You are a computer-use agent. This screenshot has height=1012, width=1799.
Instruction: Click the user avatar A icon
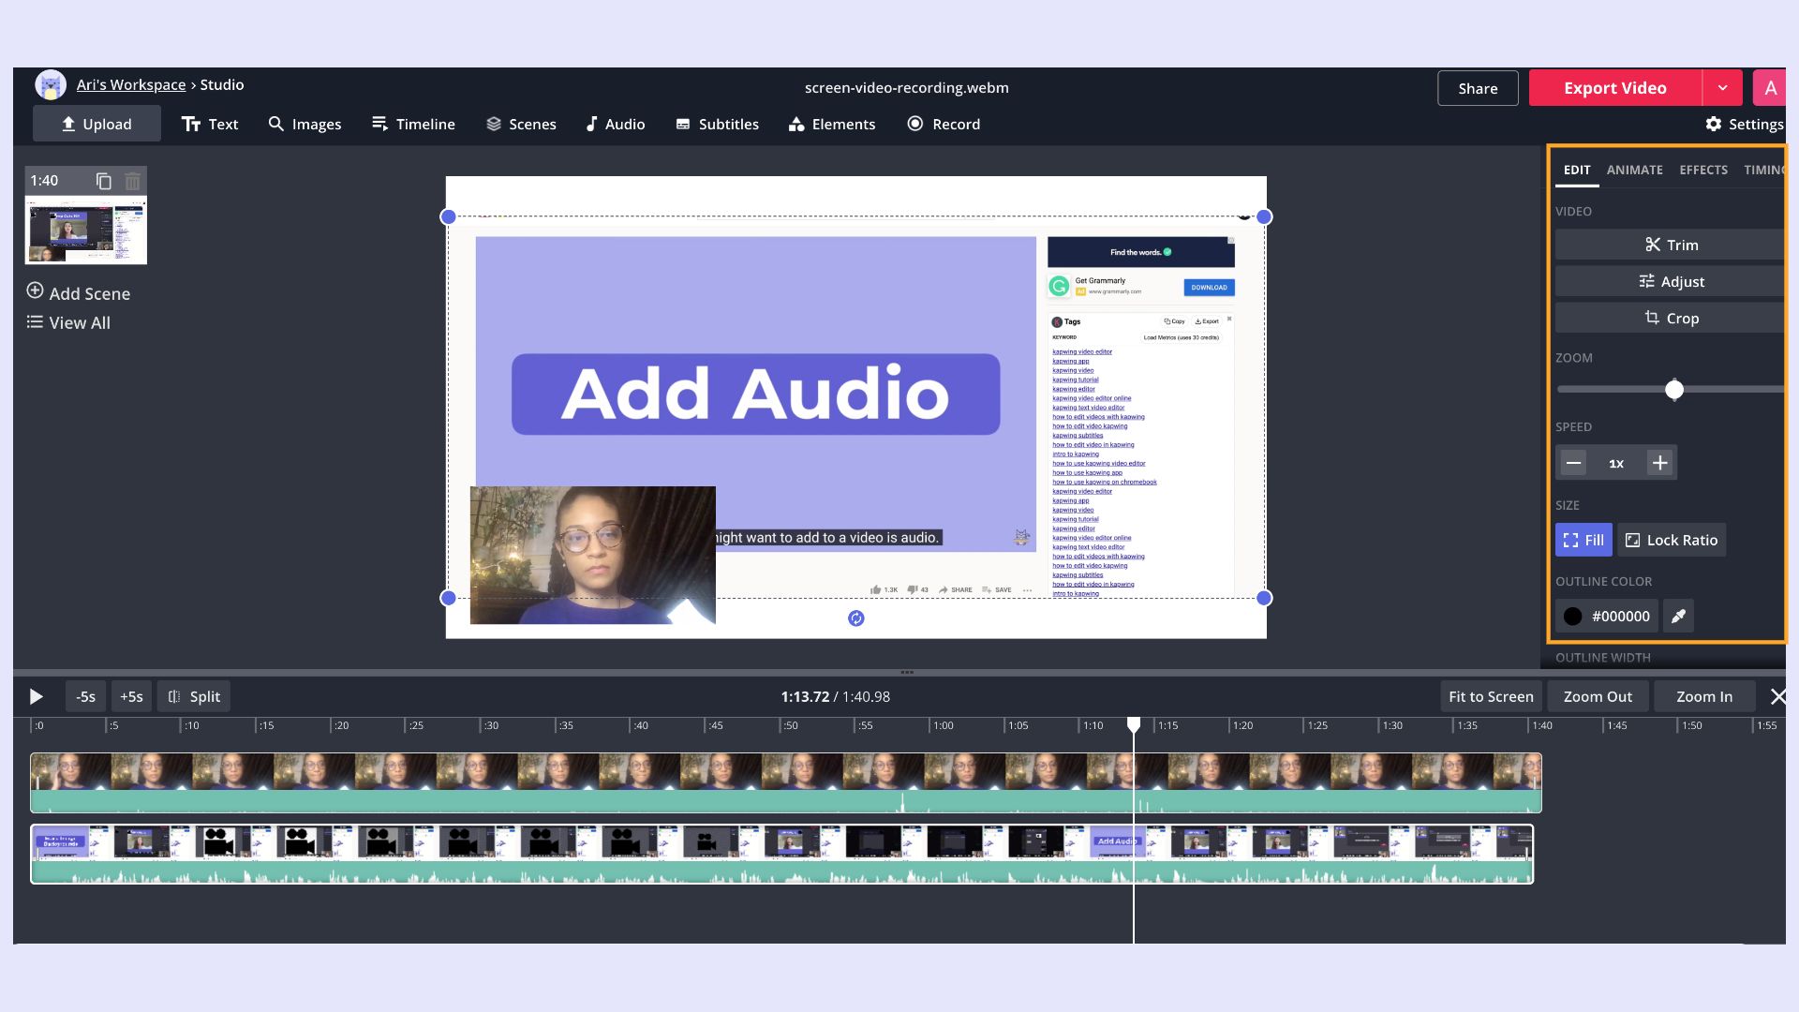1769,88
